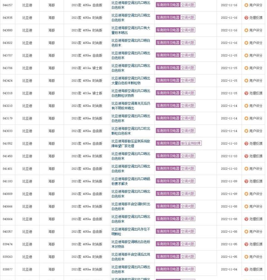Image resolution: width=267 pixels, height=280 pixels.
Task: Click the star icon in row 840357
Action: (246, 231)
